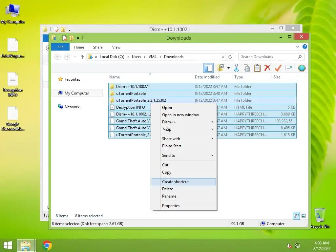The image size is (336, 252).
Task: Click the search magnifier icon
Action: 300,57
